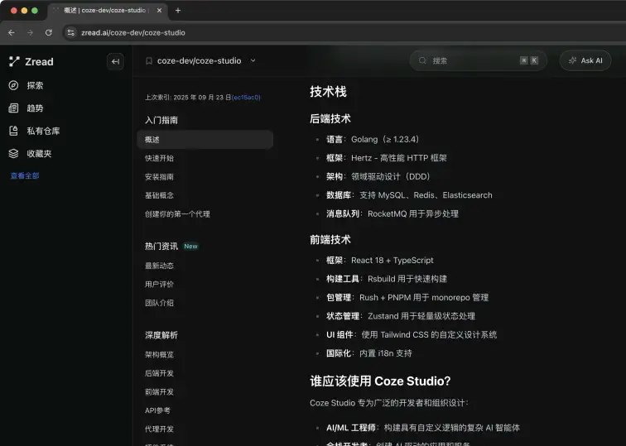Click the bookmark icon beside coze-dev/coze-studio
The image size is (626, 446).
pos(149,61)
